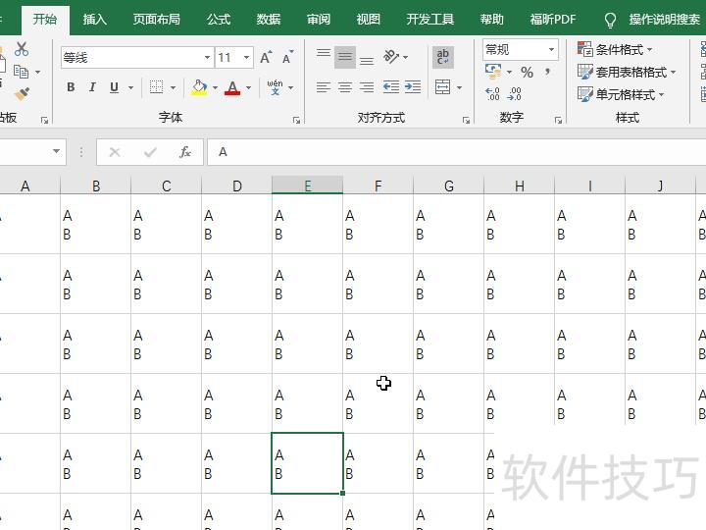Click the text orientation icon
Image resolution: width=706 pixels, height=530 pixels.
click(x=391, y=57)
